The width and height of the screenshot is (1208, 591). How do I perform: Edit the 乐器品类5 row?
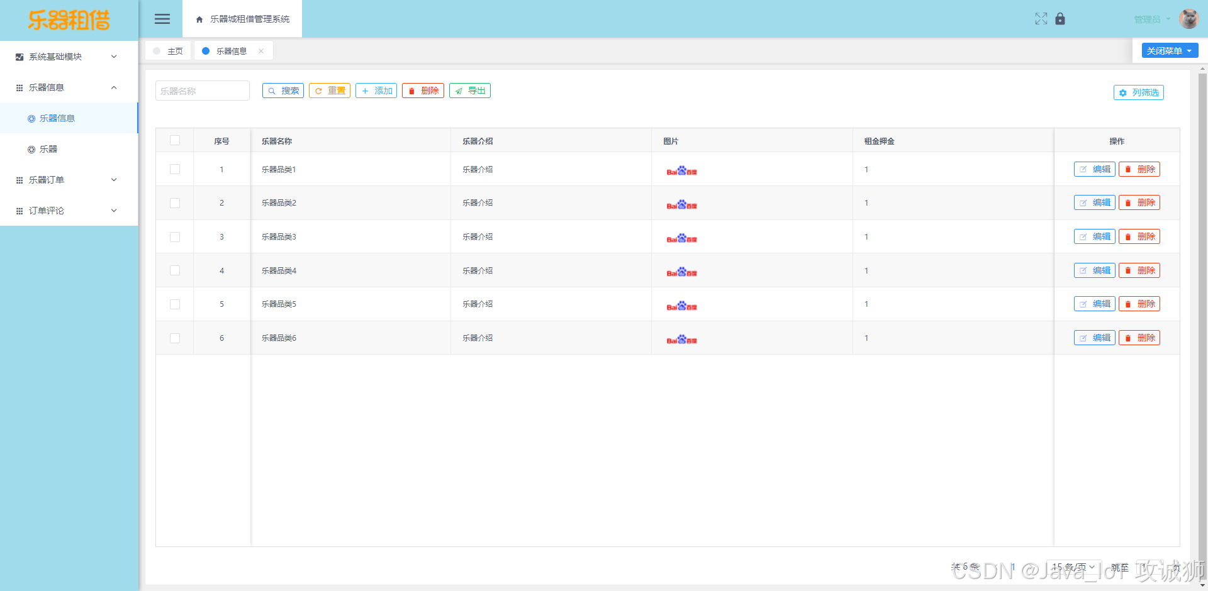tap(1095, 304)
